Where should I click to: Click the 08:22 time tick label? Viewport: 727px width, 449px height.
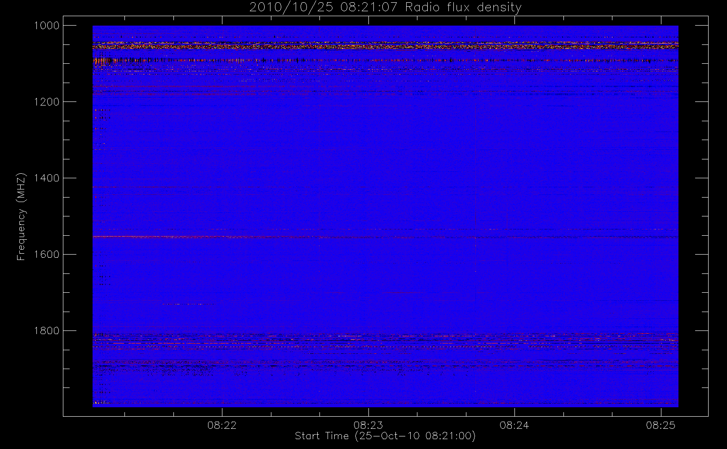point(222,425)
